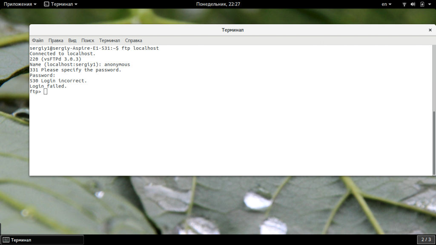Open the Файл menu
Image resolution: width=436 pixels, height=245 pixels.
pyautogui.click(x=37, y=40)
